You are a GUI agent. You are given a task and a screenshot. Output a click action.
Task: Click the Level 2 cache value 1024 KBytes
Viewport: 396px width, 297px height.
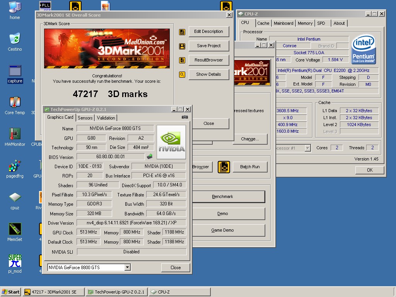click(x=359, y=125)
